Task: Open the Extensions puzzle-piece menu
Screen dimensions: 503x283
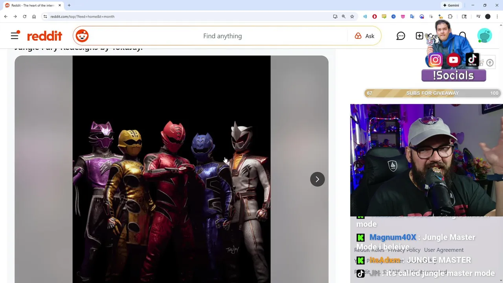Action: tap(450, 17)
